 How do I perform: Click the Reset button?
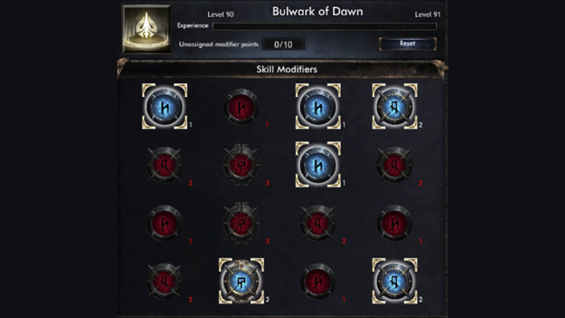coord(408,44)
